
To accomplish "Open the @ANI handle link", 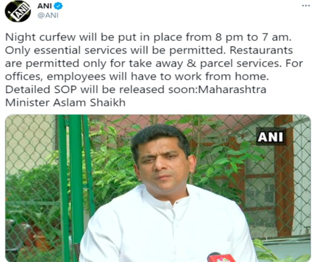I will (48, 15).
